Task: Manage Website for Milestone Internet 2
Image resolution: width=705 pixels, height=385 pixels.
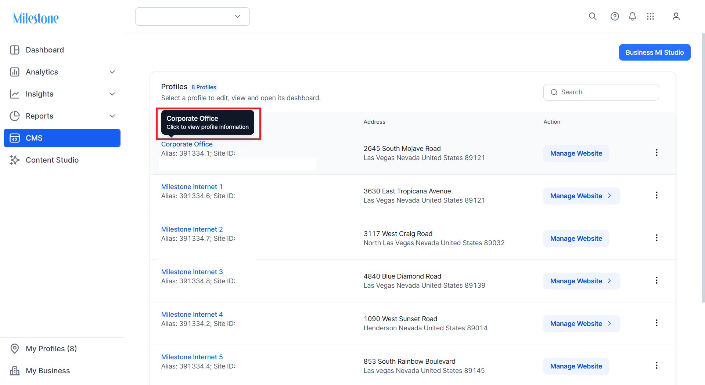Action: (x=576, y=239)
